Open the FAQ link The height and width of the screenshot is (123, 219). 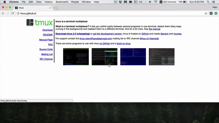(50, 44)
